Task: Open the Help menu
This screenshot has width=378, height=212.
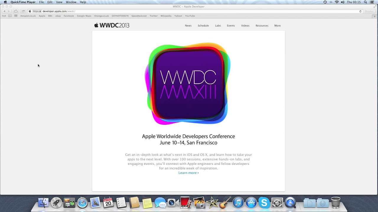Action: pyautogui.click(x=83, y=2)
